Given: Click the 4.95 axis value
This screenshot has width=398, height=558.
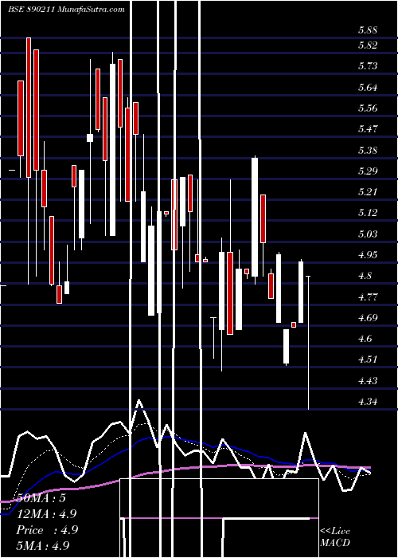Looking at the screenshot, I should click(368, 255).
